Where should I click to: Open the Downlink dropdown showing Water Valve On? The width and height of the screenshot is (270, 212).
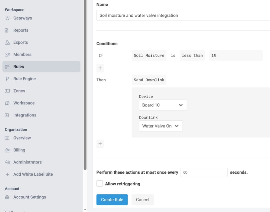(x=161, y=126)
